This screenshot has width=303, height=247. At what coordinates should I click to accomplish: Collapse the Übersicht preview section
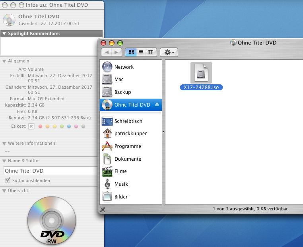[x=4, y=191]
